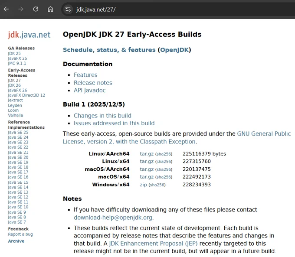Screen dimensions: 295x257
Task: Open Valhalla early-access link
Action: coord(16,115)
